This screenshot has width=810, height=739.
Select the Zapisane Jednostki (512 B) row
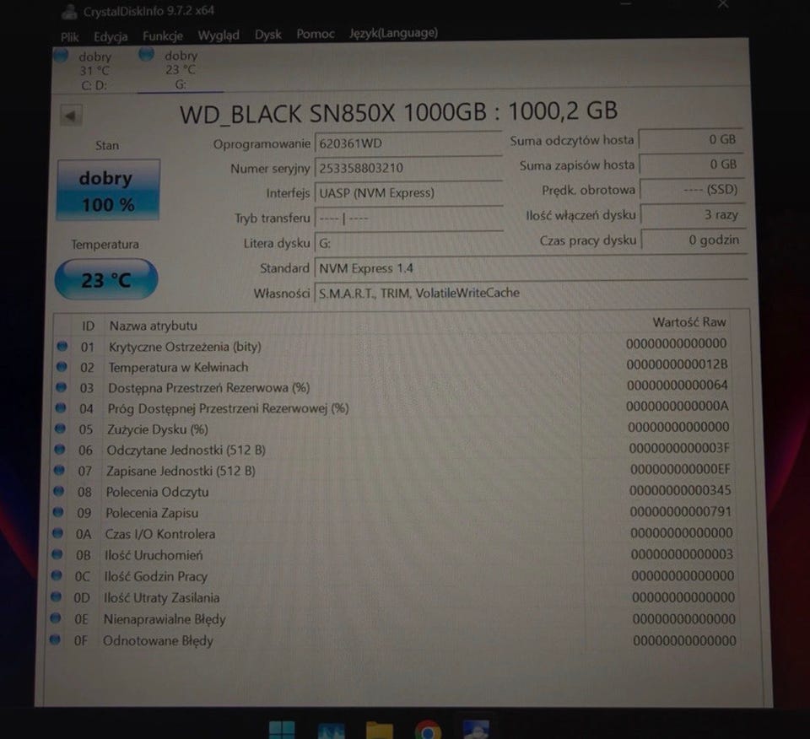[395, 471]
